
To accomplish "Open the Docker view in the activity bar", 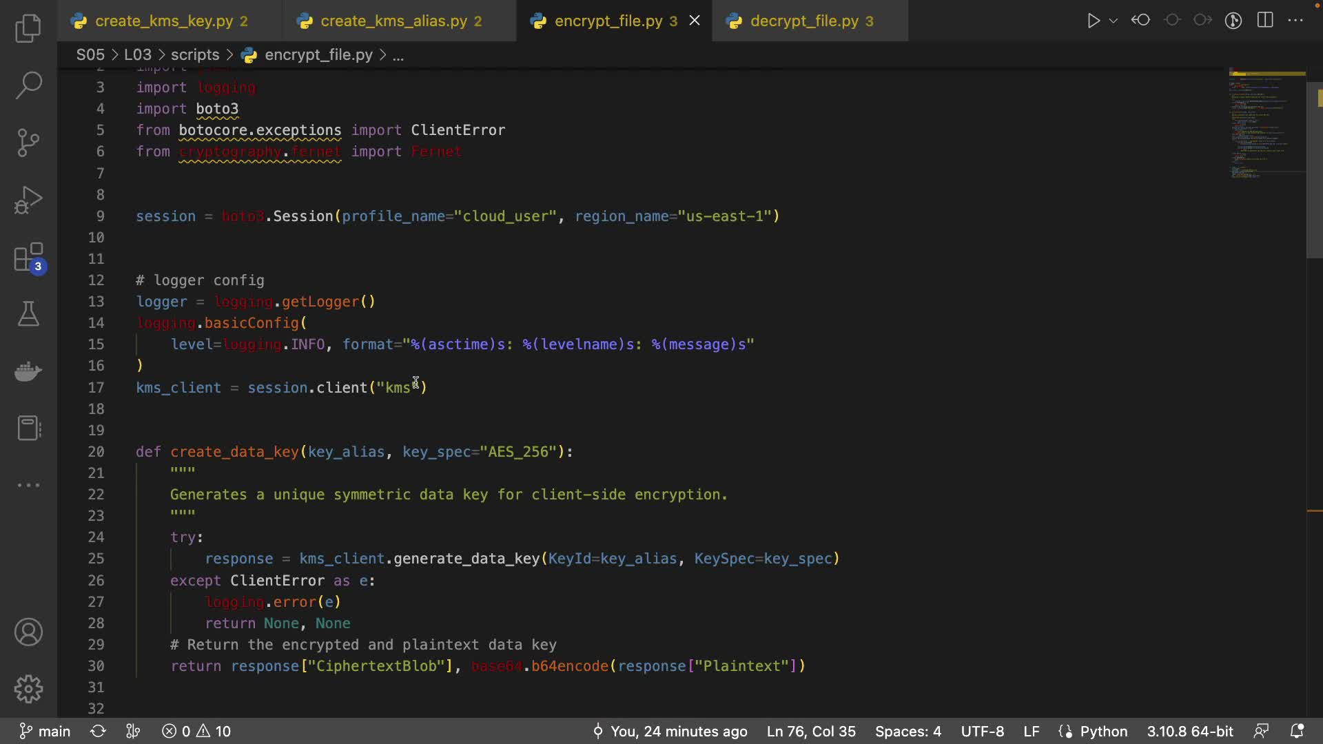I will (x=28, y=371).
